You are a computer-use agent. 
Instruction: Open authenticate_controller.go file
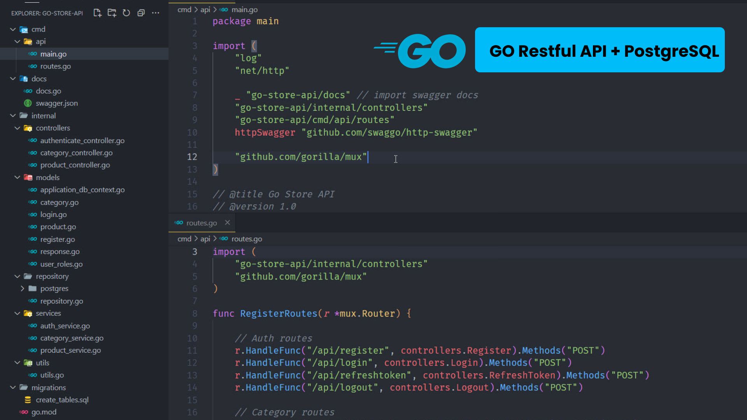point(82,140)
